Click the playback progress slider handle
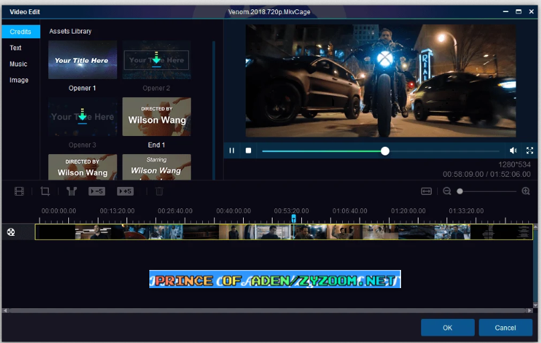The image size is (541, 343). click(385, 151)
